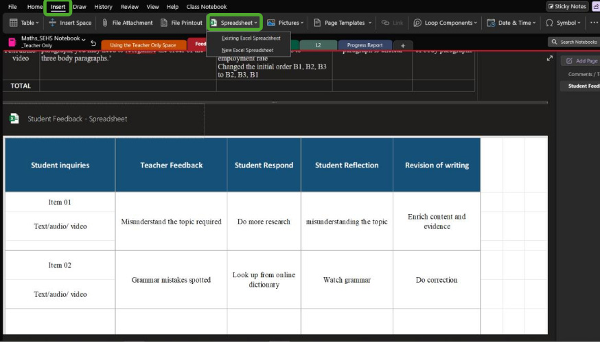Open Loop Components dropdown
Image resolution: width=600 pixels, height=343 pixels.
[x=446, y=23]
